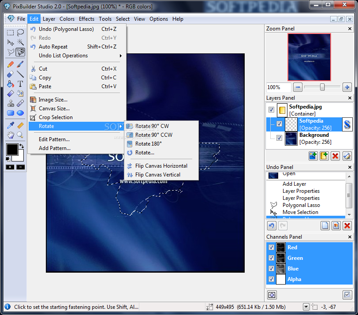Select the Eyedropper color picker tool
Viewport: 358px width, 315px height.
pos(10,125)
